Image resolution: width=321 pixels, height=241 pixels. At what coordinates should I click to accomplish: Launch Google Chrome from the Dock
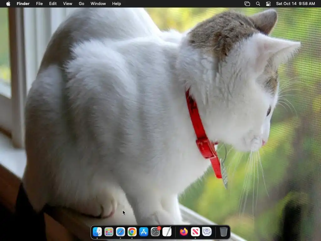point(132,232)
